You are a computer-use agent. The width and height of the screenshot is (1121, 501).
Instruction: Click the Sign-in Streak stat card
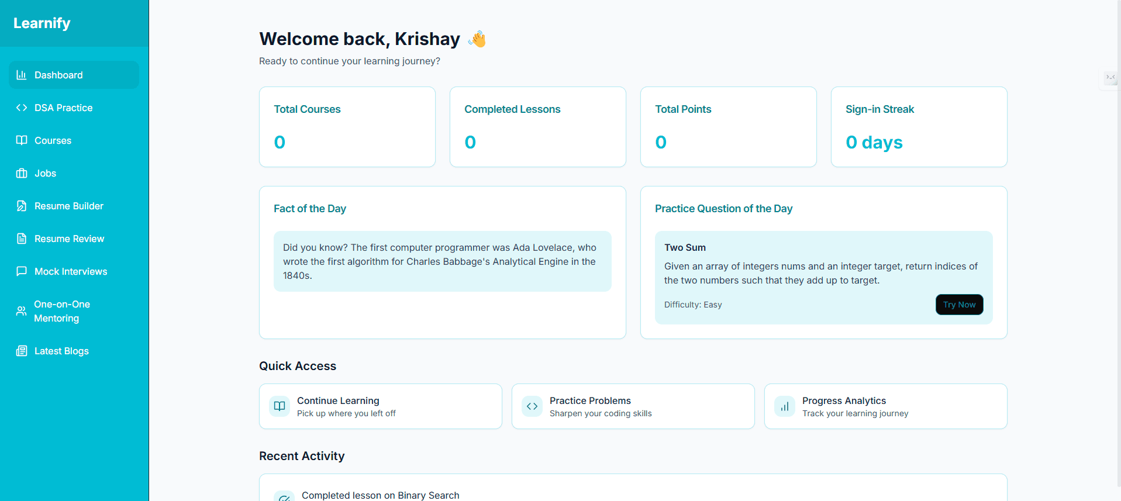919,127
